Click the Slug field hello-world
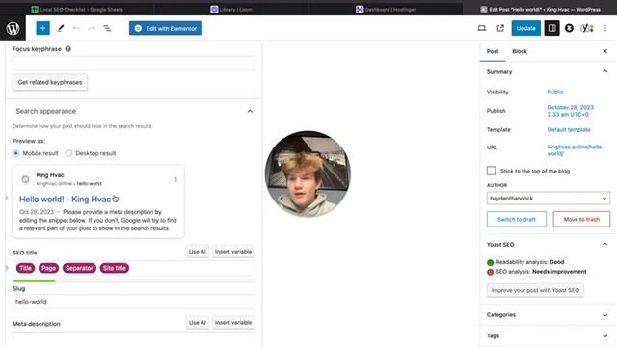Viewport: 617px width, 347px height. click(134, 302)
